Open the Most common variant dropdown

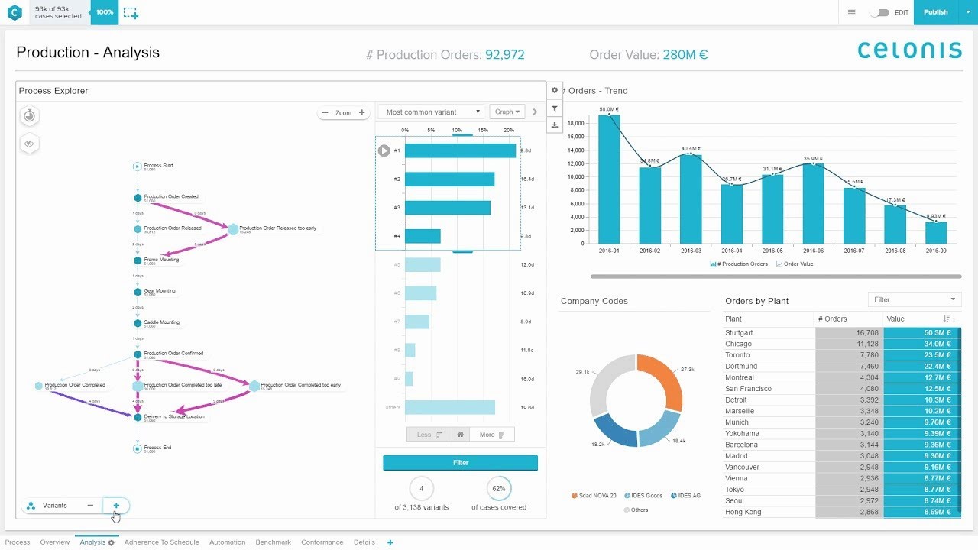pos(431,112)
